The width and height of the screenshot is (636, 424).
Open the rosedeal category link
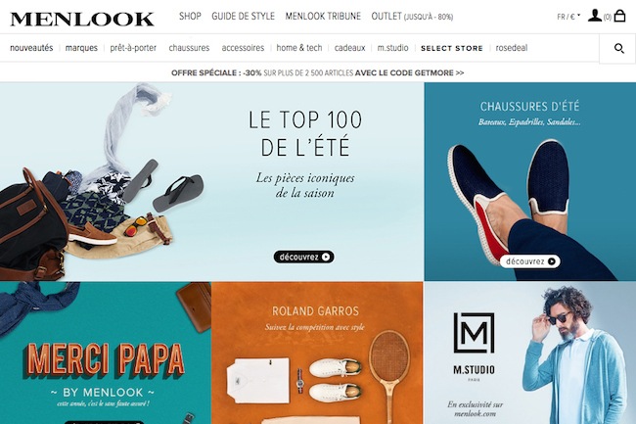[512, 48]
